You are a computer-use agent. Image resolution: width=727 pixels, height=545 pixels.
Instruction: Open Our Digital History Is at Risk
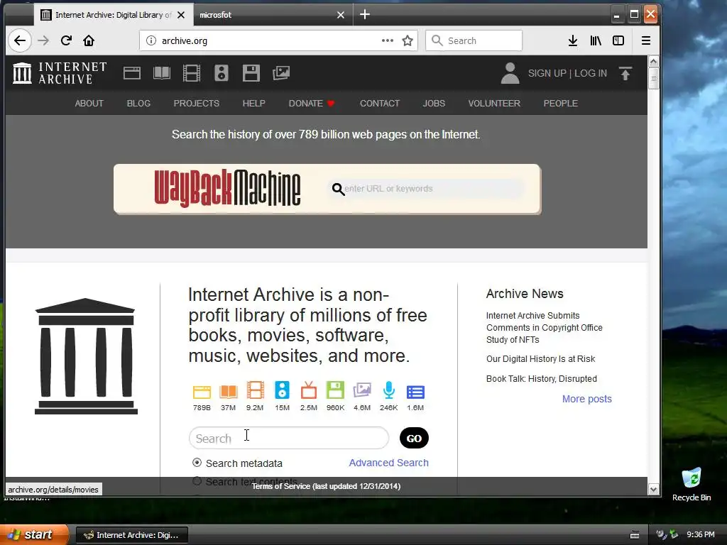click(x=540, y=358)
